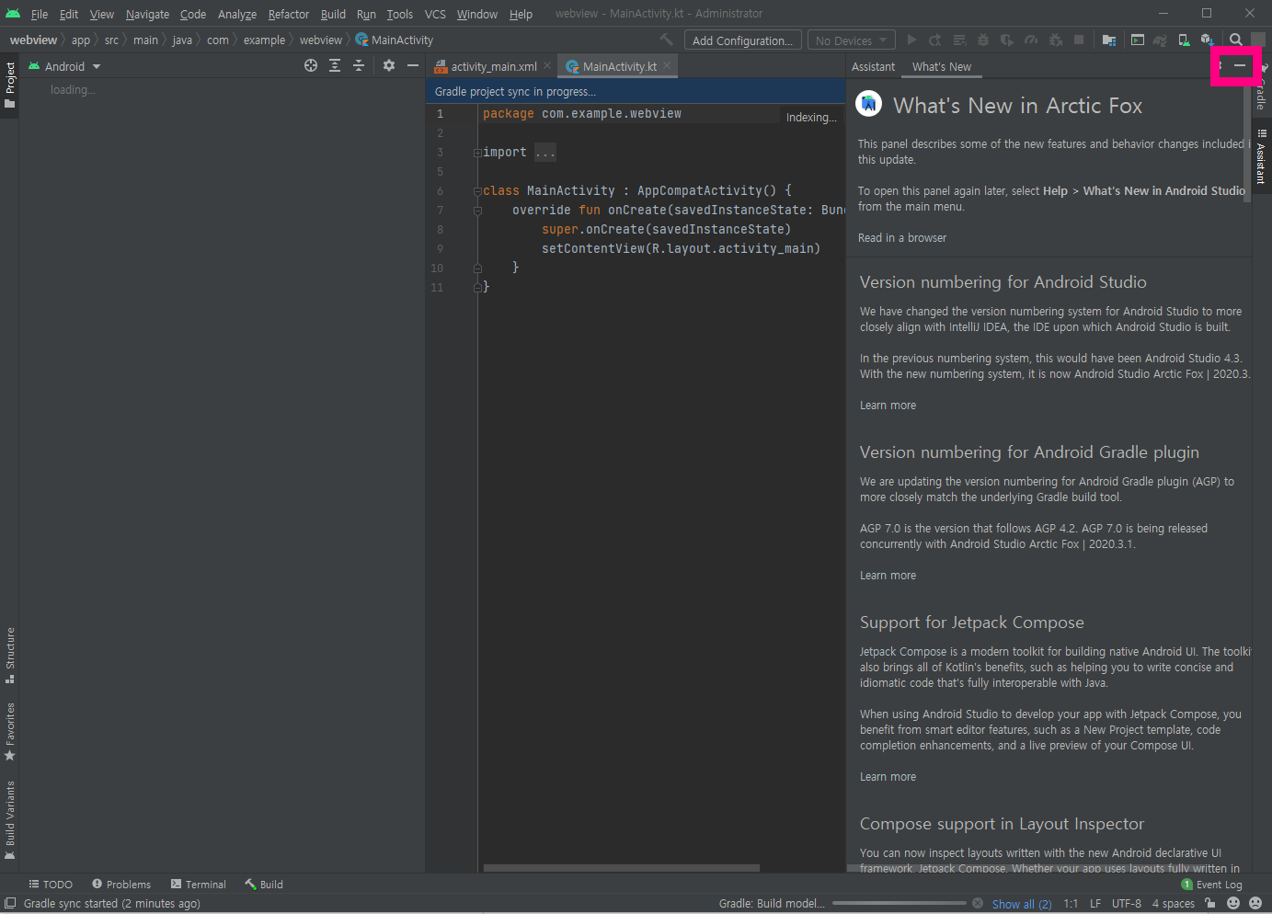Open the Android project view dropdown
The height and width of the screenshot is (914, 1272).
pyautogui.click(x=64, y=66)
